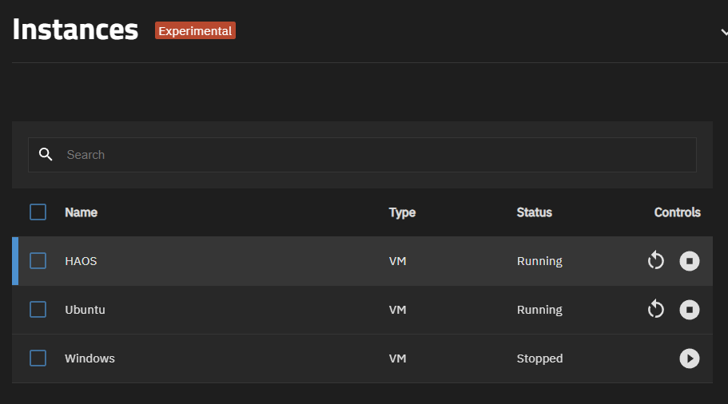This screenshot has height=404, width=728.
Task: Click the Experimental badge
Action: pyautogui.click(x=195, y=30)
